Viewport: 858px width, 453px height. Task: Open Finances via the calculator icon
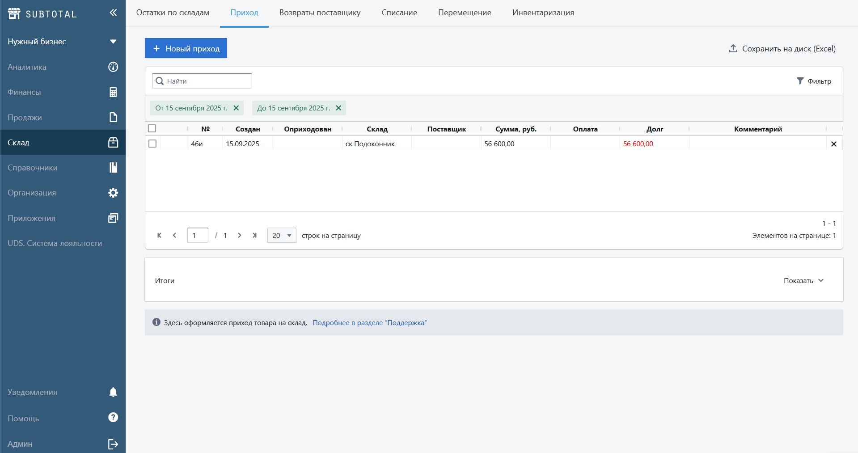pos(113,92)
